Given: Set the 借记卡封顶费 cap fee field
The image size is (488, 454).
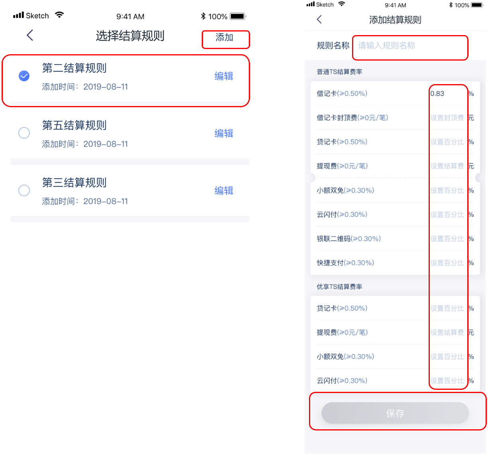Looking at the screenshot, I should click(x=447, y=118).
